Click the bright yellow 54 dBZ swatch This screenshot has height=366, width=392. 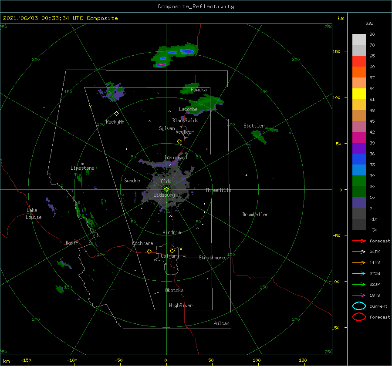point(359,94)
